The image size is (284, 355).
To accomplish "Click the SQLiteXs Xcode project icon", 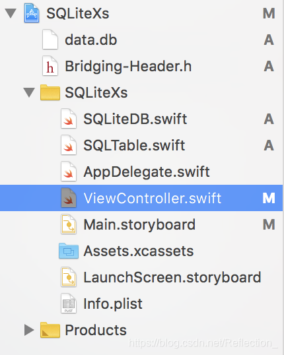I will click(32, 13).
